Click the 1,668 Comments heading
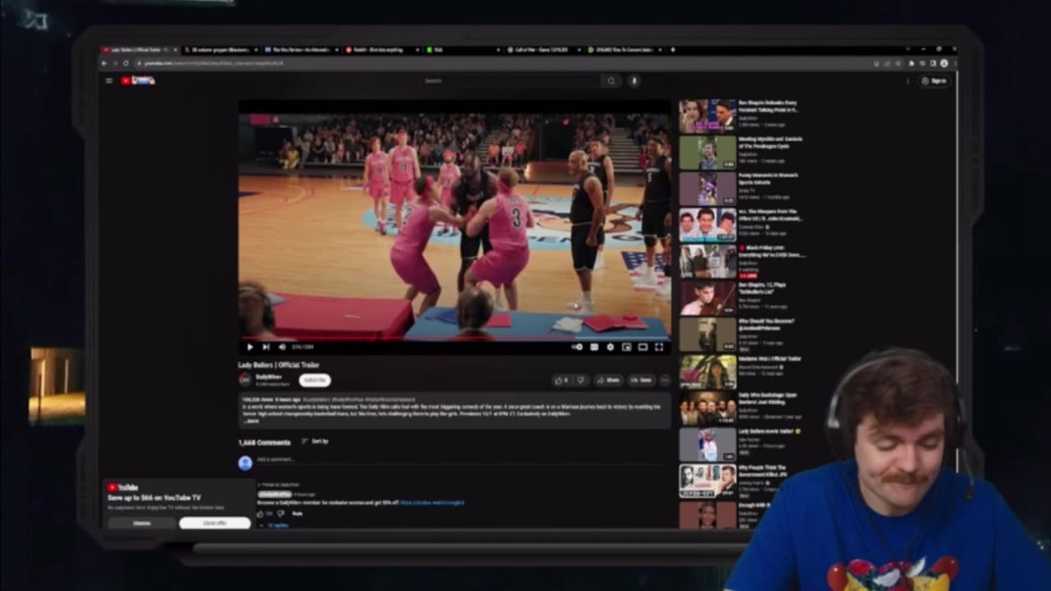Screen dimensions: 1051x591 click(x=264, y=442)
